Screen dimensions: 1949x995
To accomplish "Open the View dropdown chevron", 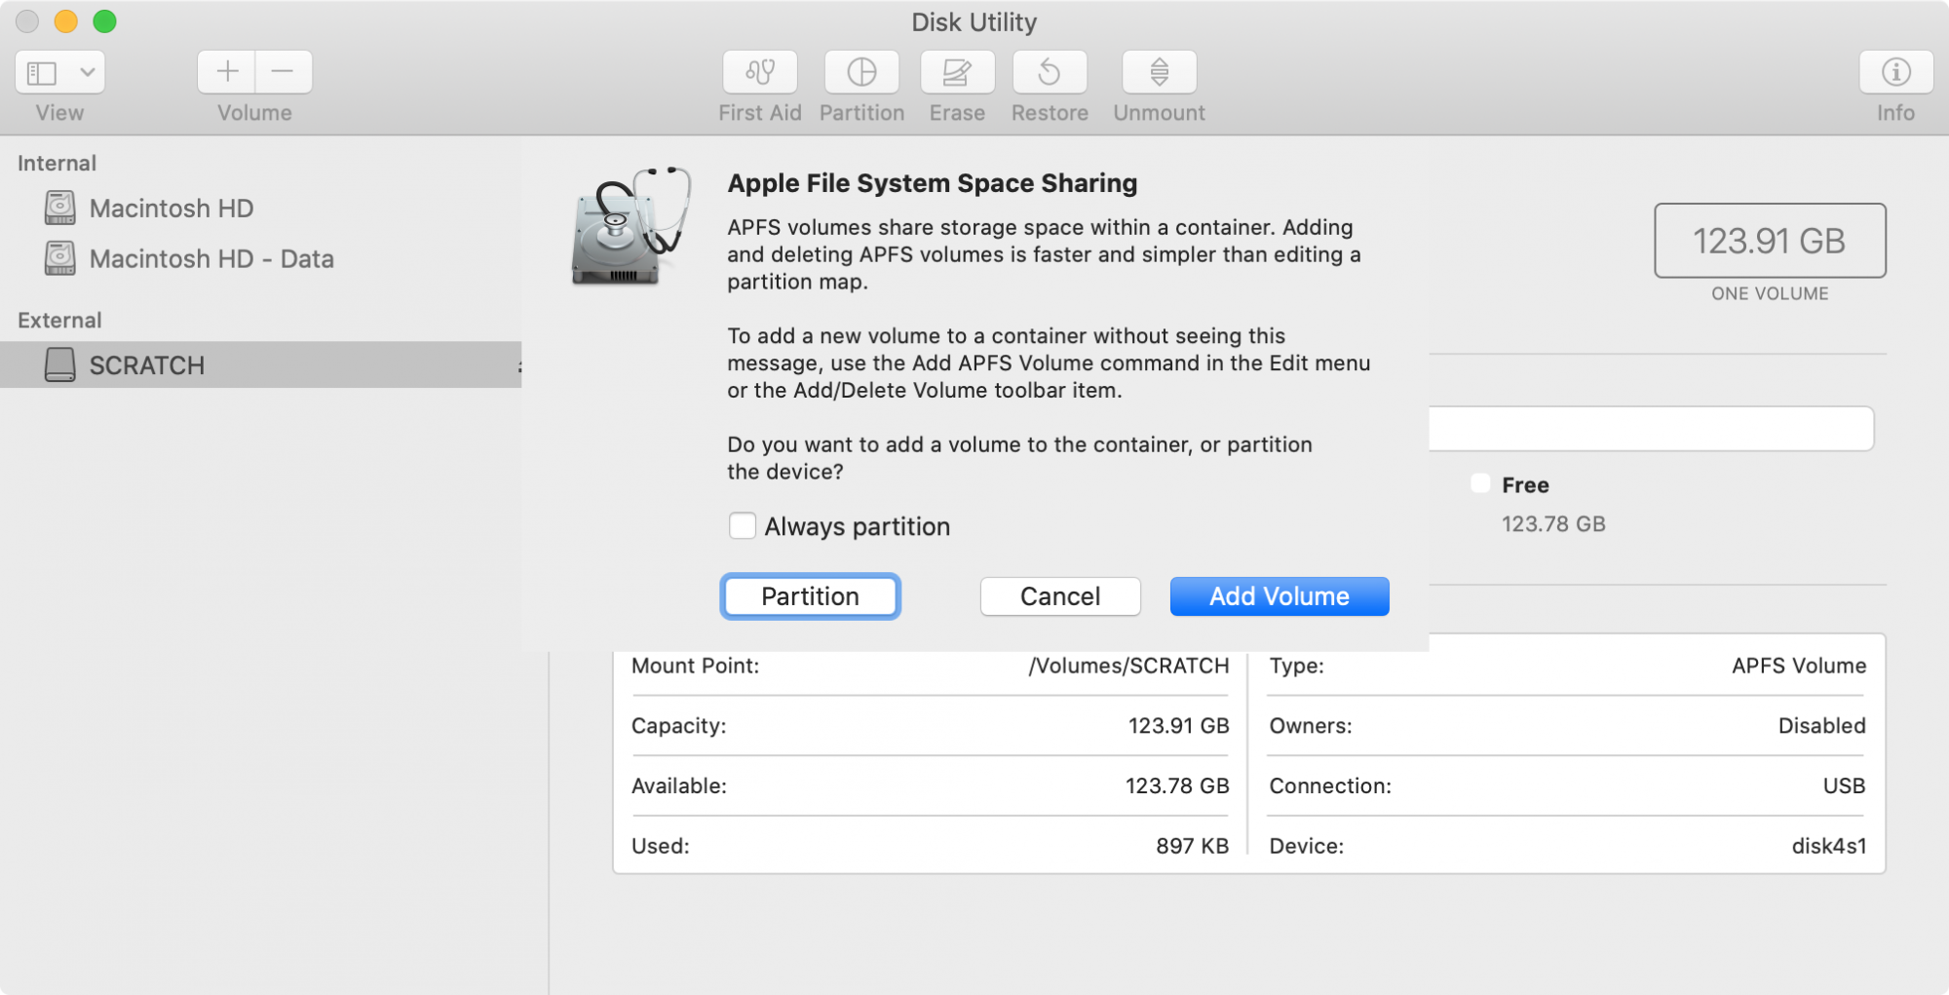I will point(88,72).
